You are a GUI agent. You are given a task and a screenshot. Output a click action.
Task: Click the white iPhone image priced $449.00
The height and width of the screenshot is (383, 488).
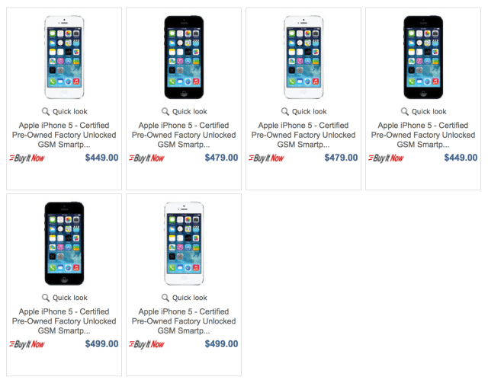click(64, 58)
